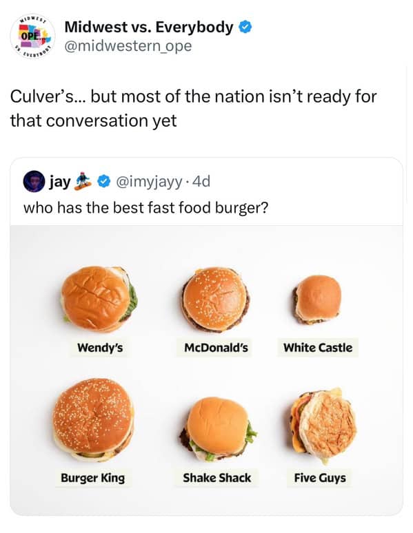
Task: Select the Midwest vs. Everybody display name
Action: coord(149,27)
